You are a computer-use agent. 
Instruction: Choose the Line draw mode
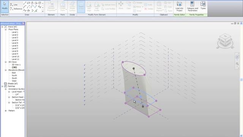14,5
